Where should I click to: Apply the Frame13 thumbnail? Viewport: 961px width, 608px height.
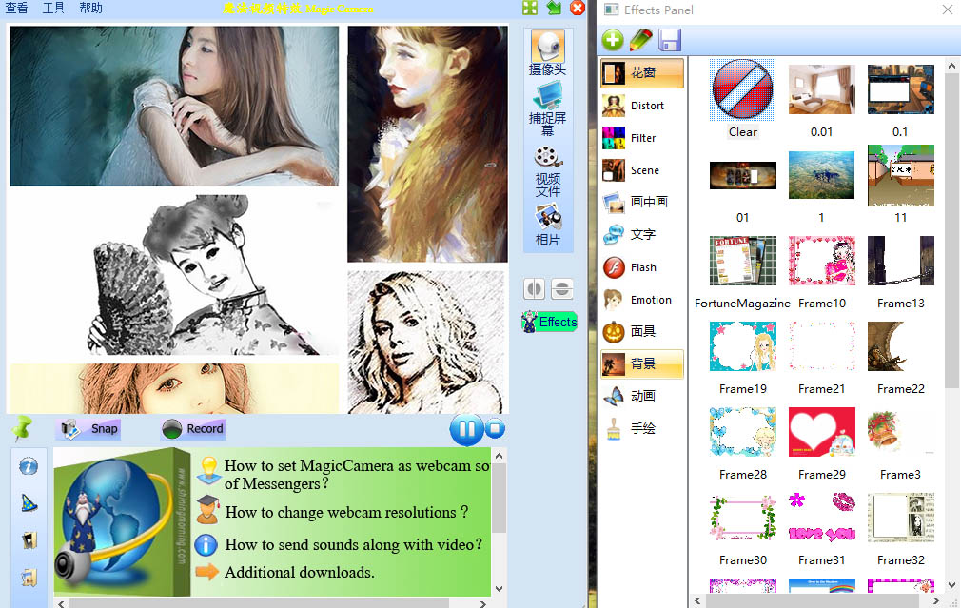click(900, 261)
